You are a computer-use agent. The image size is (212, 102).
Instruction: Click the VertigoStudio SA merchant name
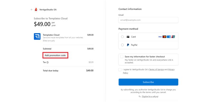click(48, 10)
